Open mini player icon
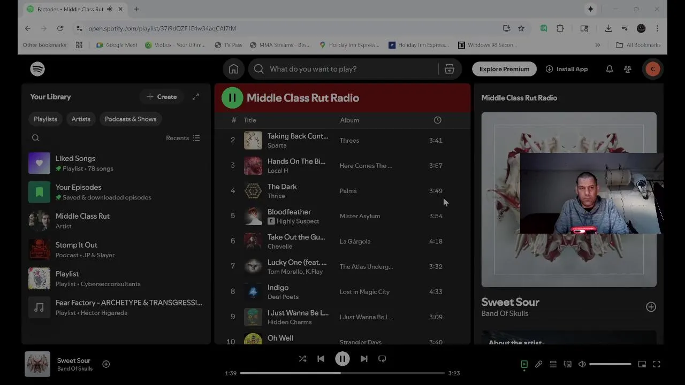Screen dimensions: 685x385 [642, 364]
